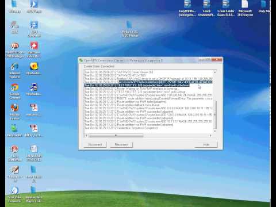Launch Google Chrome from the desktop
Viewport: 276px width, 207px height.
pyautogui.click(x=14, y=91)
